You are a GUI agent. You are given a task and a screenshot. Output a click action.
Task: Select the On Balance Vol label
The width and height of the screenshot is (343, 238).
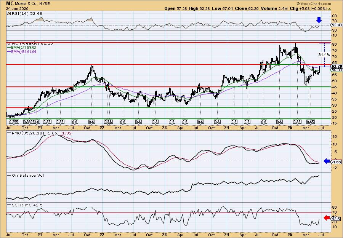tap(27, 175)
